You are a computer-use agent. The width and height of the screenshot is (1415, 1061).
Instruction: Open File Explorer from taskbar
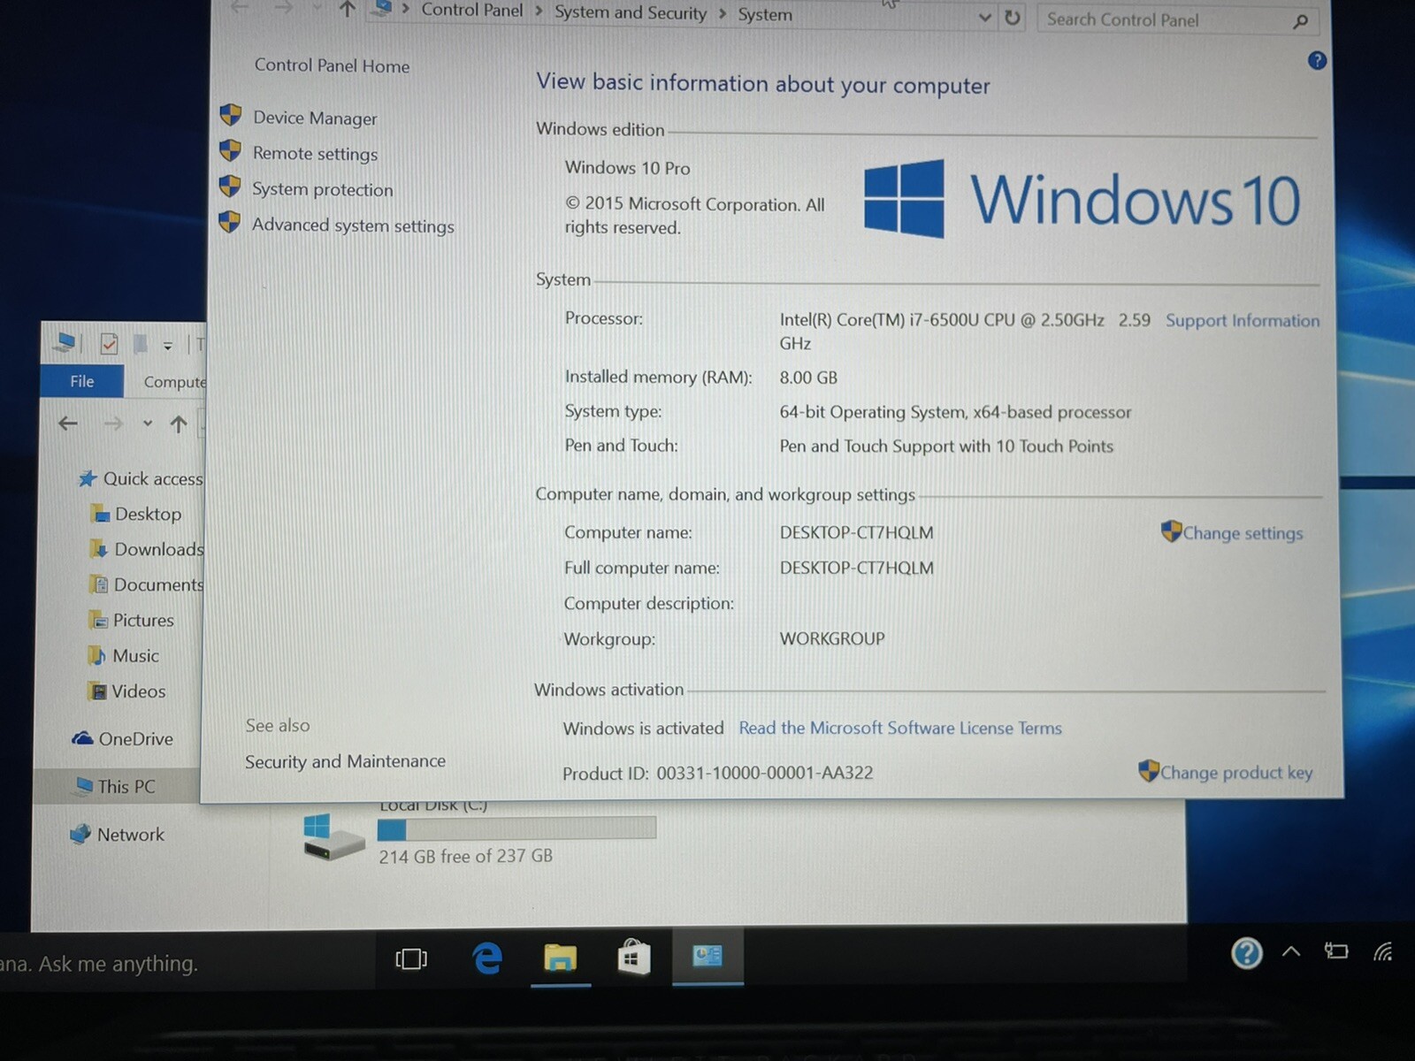pyautogui.click(x=560, y=958)
